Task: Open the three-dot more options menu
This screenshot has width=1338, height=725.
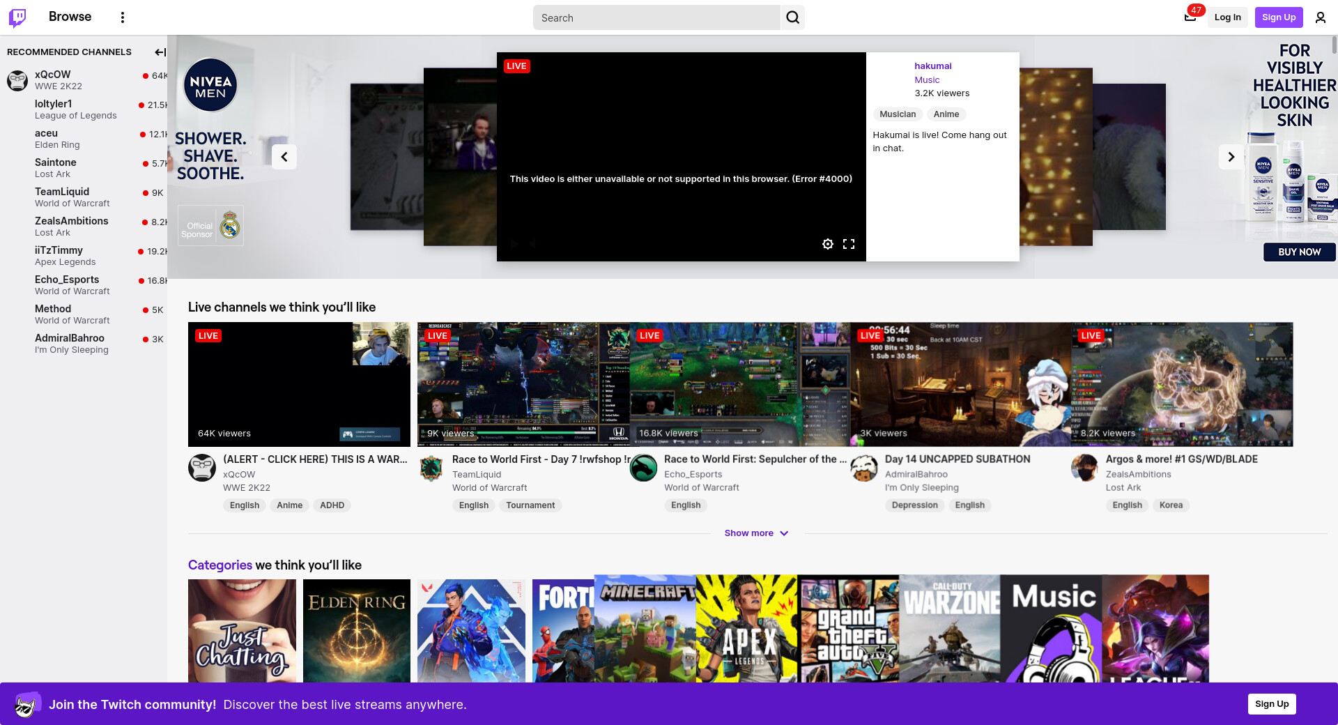Action: click(123, 17)
